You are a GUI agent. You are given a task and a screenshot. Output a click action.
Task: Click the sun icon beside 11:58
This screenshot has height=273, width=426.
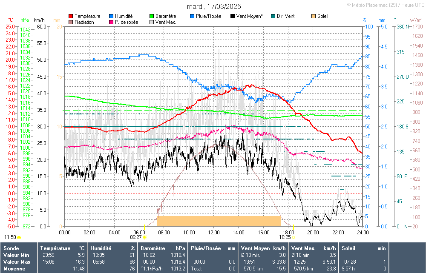tap(19, 237)
